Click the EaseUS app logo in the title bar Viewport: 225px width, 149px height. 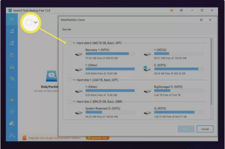click(10, 11)
